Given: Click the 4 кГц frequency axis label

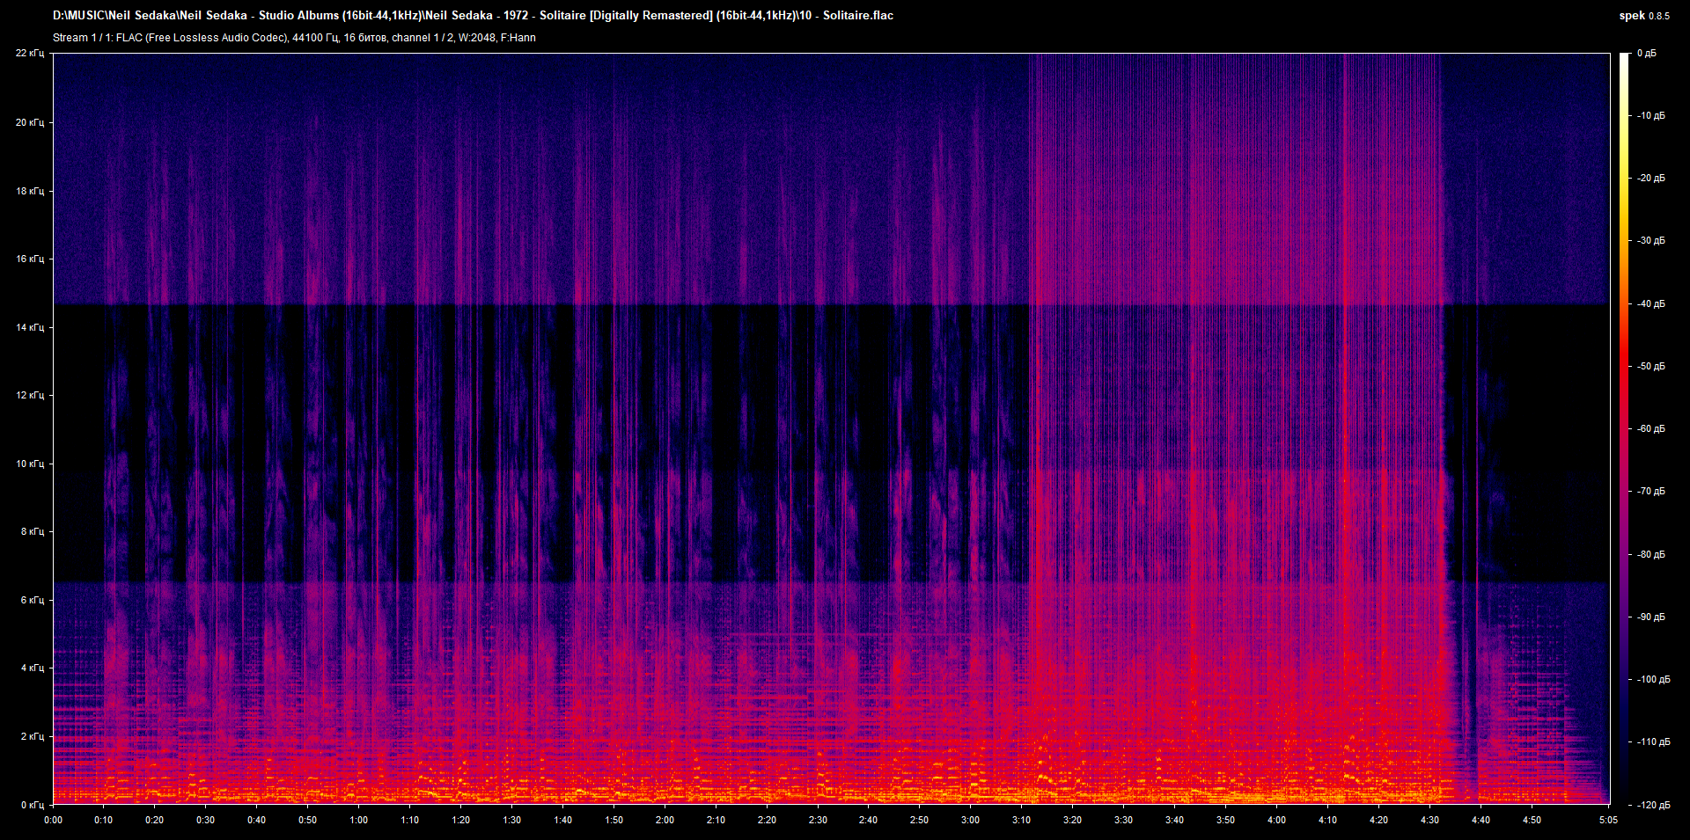Looking at the screenshot, I should tap(33, 668).
